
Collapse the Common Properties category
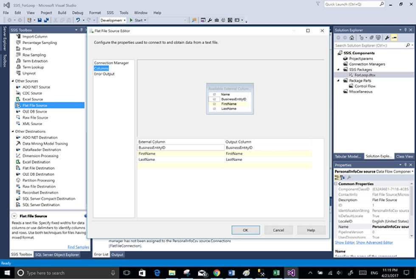(x=336, y=183)
